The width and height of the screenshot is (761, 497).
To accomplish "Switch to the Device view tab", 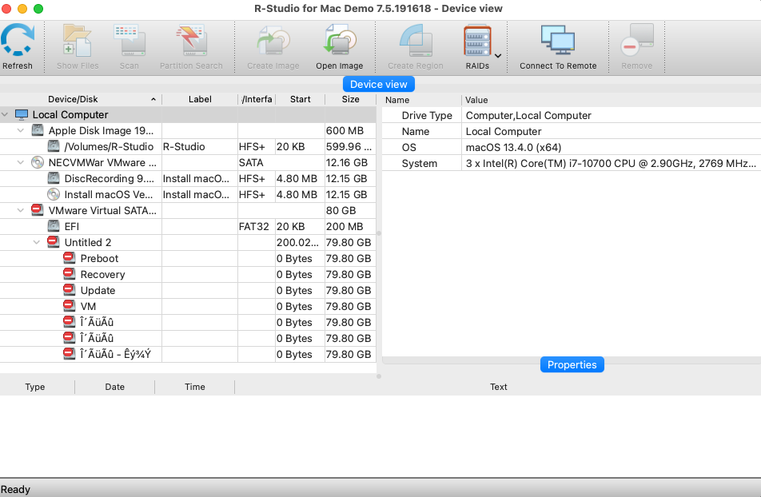I will (379, 84).
